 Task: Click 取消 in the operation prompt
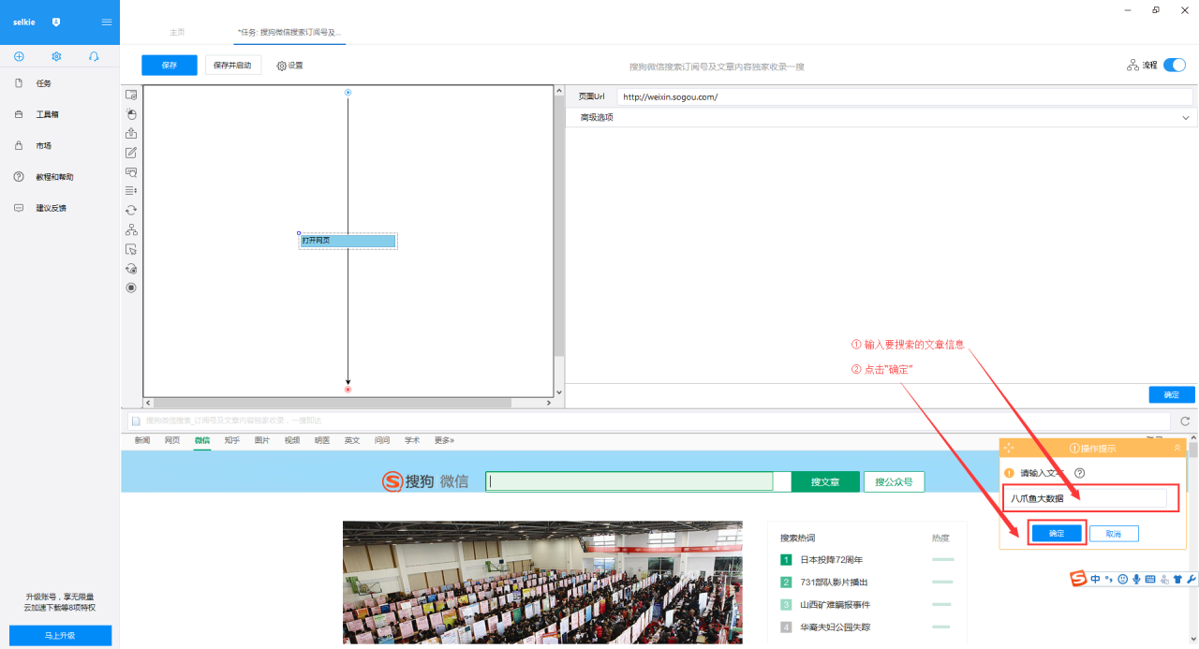[1113, 533]
